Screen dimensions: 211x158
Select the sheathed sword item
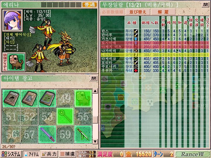[83, 134]
